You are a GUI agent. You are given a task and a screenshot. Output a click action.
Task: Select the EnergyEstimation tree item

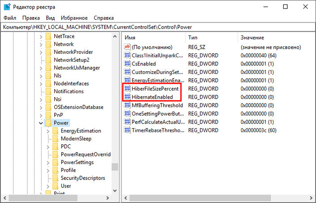click(81, 131)
